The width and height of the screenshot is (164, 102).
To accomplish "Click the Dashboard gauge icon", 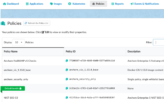I will point(4,4).
